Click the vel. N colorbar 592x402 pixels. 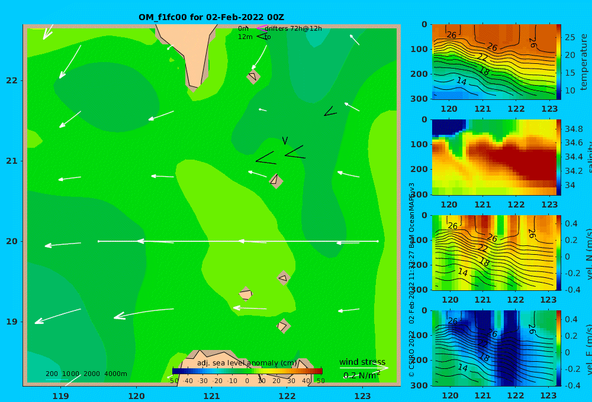tap(559, 252)
